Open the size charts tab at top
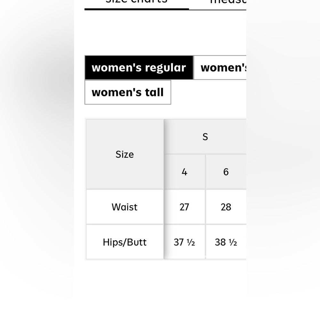 pyautogui.click(x=137, y=3)
